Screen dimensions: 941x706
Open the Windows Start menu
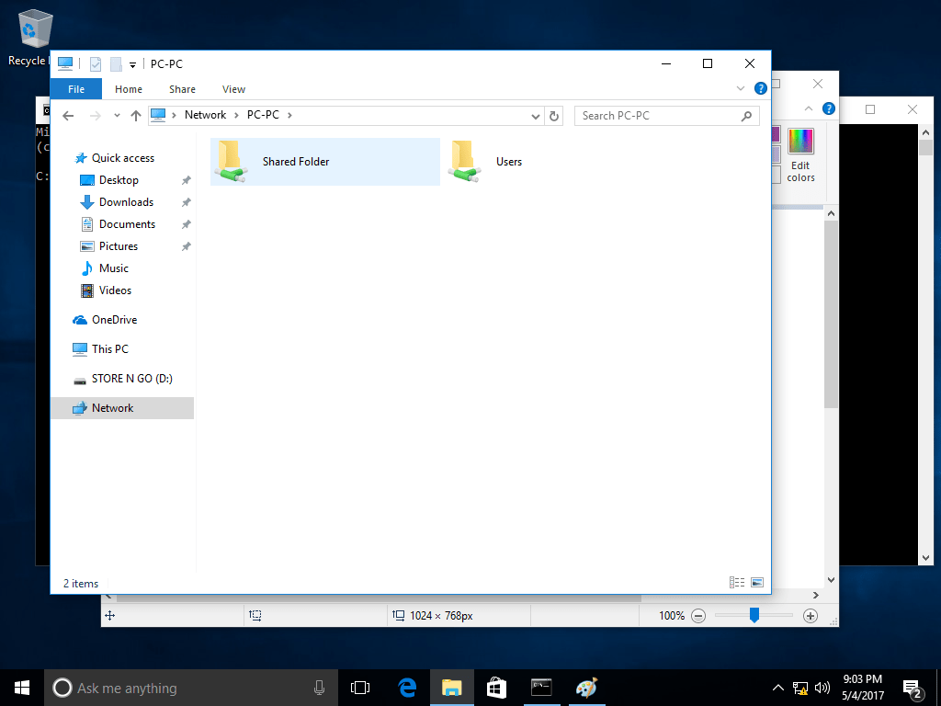click(22, 688)
